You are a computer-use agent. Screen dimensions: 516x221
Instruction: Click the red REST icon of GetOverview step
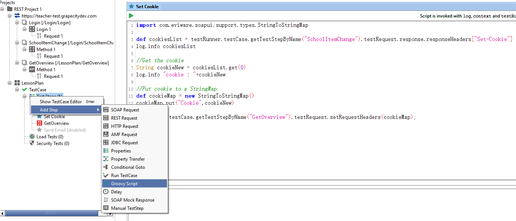click(x=40, y=123)
